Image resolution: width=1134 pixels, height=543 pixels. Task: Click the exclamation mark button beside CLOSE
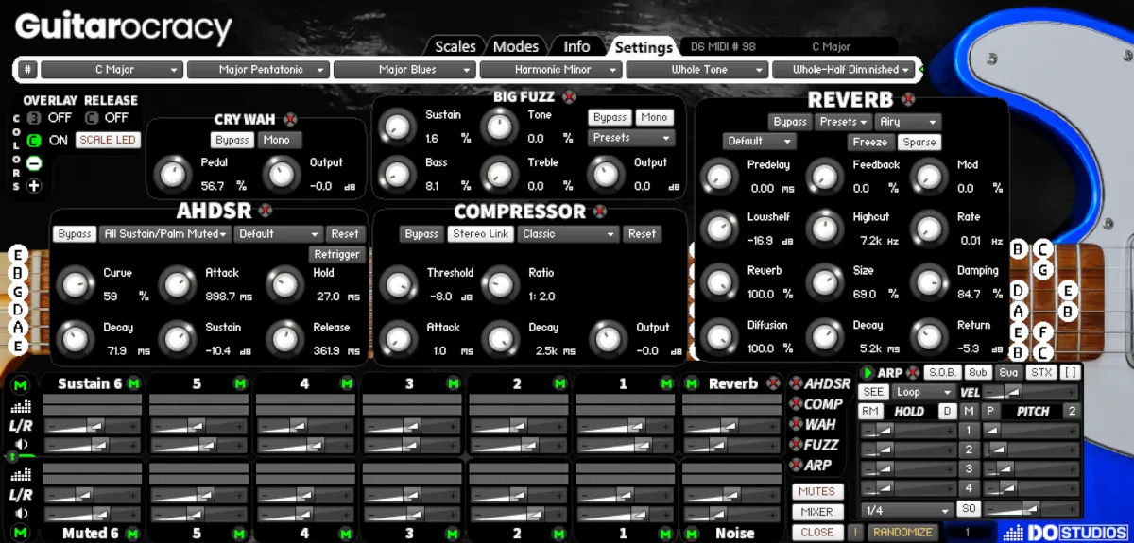coord(854,533)
